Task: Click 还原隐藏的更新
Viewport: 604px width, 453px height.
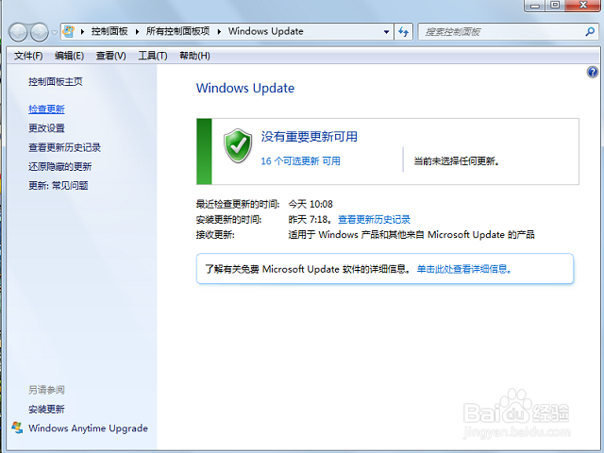Action: point(60,167)
